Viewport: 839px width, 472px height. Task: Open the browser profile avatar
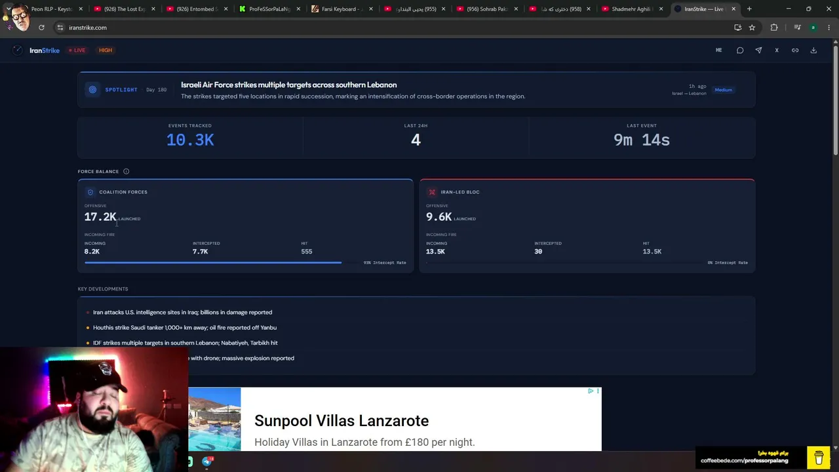813,28
